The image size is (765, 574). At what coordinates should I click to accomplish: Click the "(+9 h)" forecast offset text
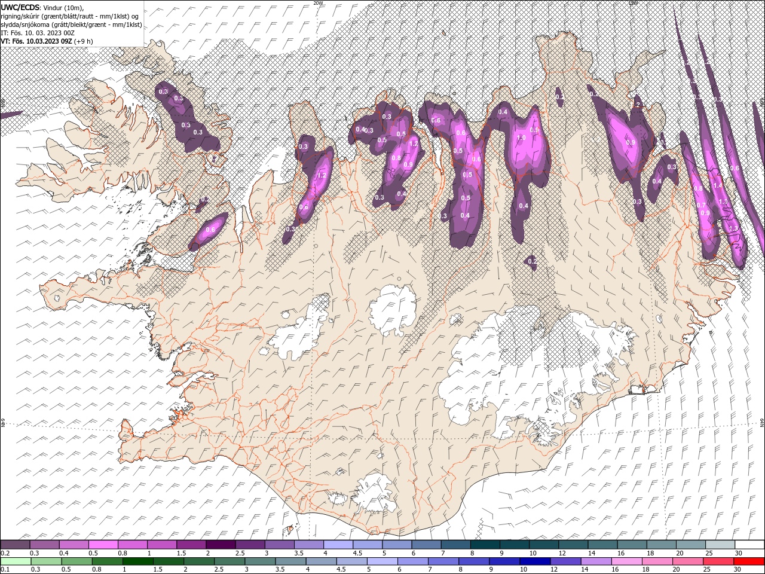pyautogui.click(x=83, y=41)
